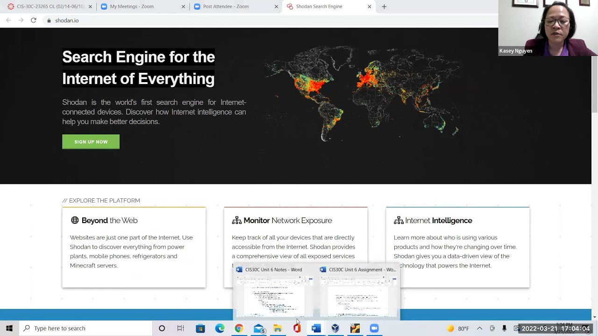Viewport: 598px width, 336px height.
Task: Close the My Meetings - Zoom tab
Action: [183, 7]
